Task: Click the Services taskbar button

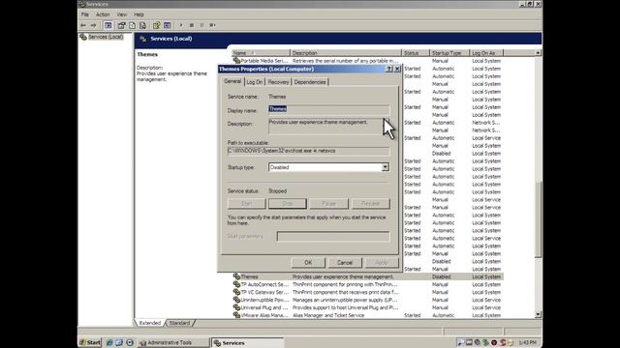Action: (x=248, y=342)
